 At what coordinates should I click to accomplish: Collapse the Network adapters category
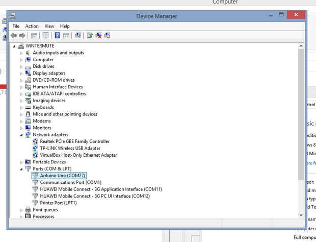(x=21, y=135)
